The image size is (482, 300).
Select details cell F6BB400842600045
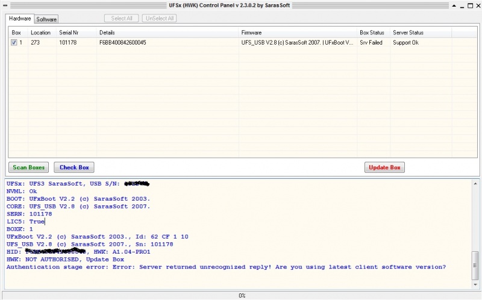point(123,42)
